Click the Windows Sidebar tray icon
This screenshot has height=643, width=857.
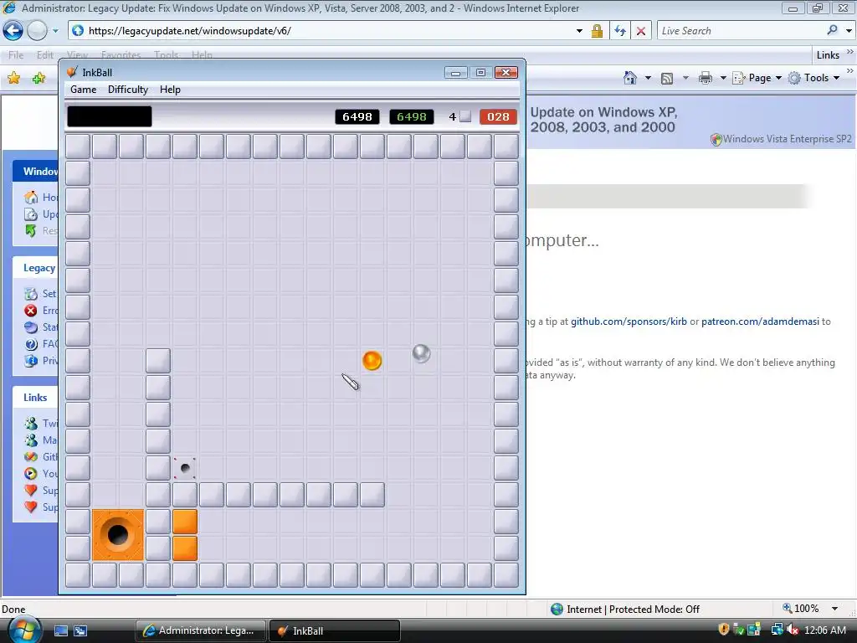pos(754,630)
